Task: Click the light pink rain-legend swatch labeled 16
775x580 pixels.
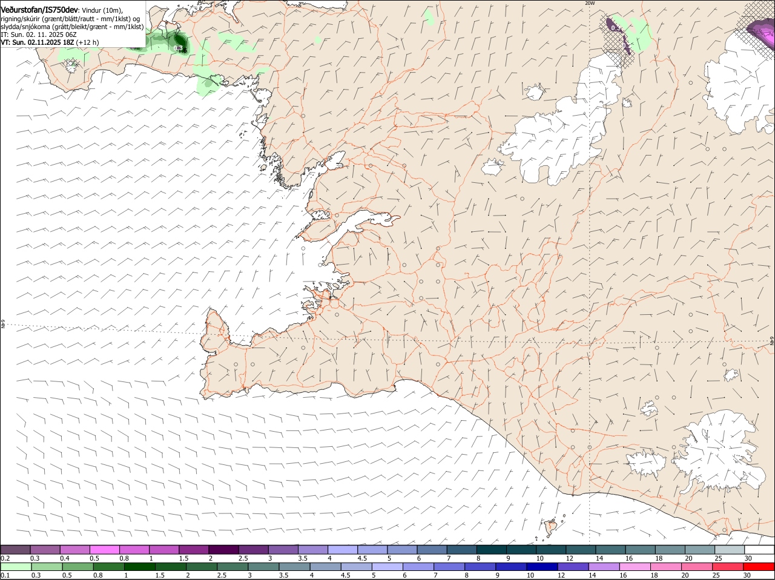Action: pyautogui.click(x=636, y=567)
